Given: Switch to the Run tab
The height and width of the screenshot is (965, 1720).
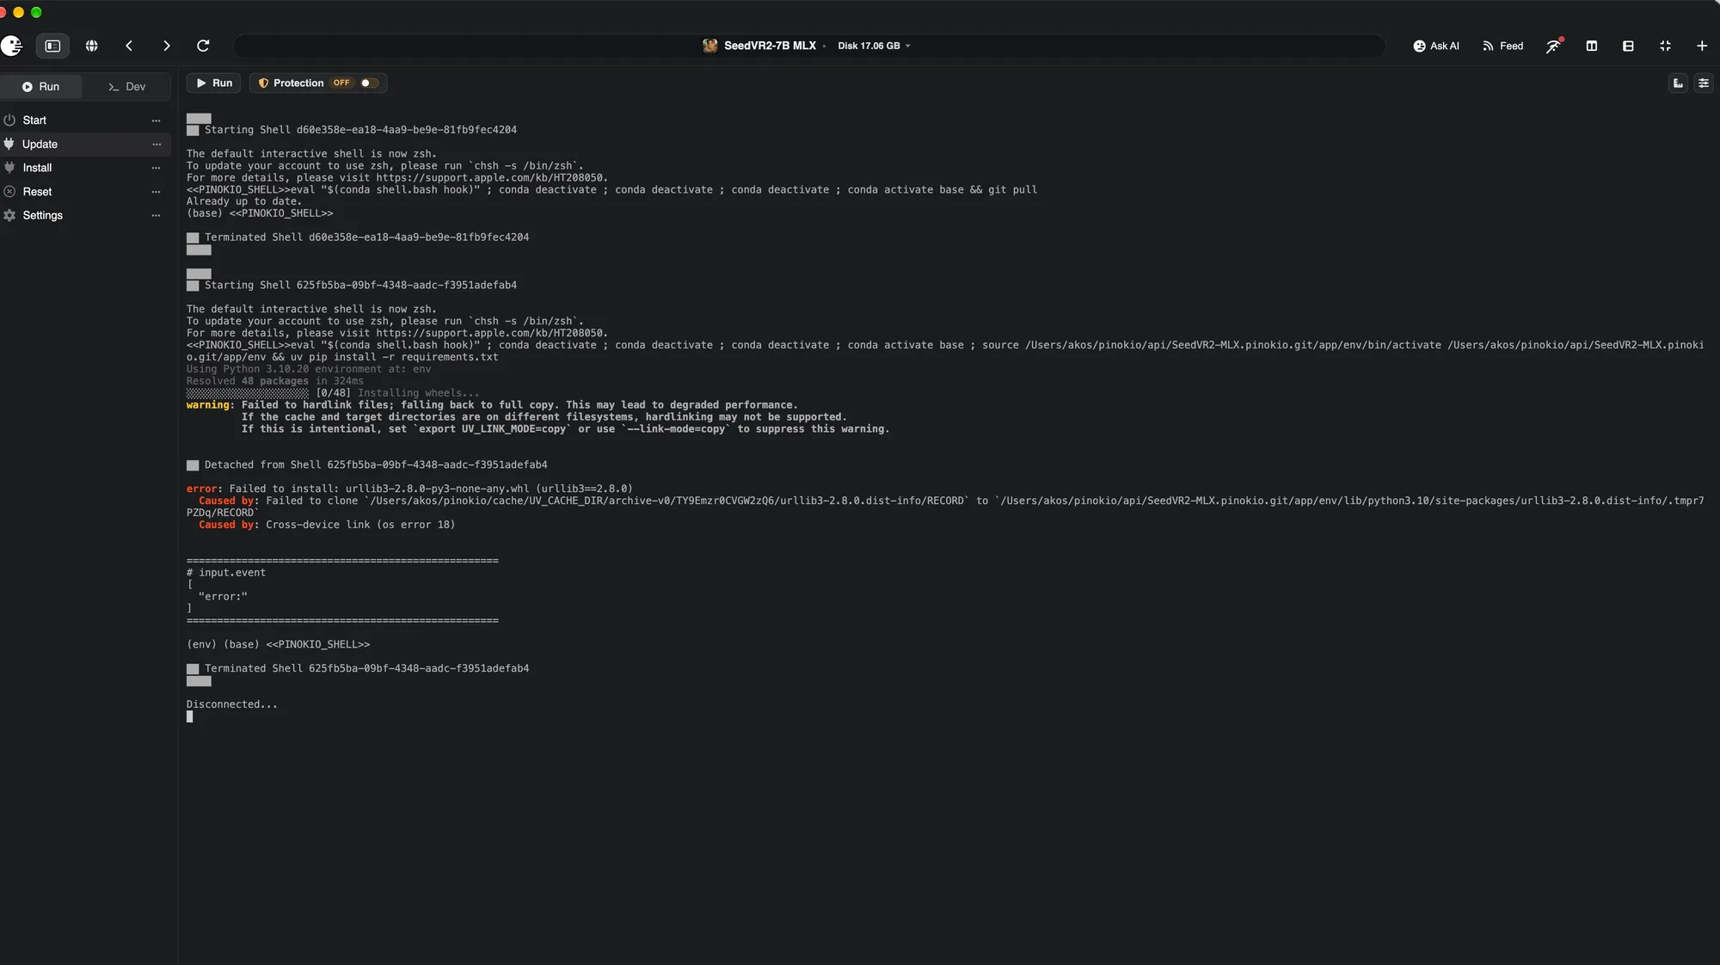Looking at the screenshot, I should tap(41, 86).
